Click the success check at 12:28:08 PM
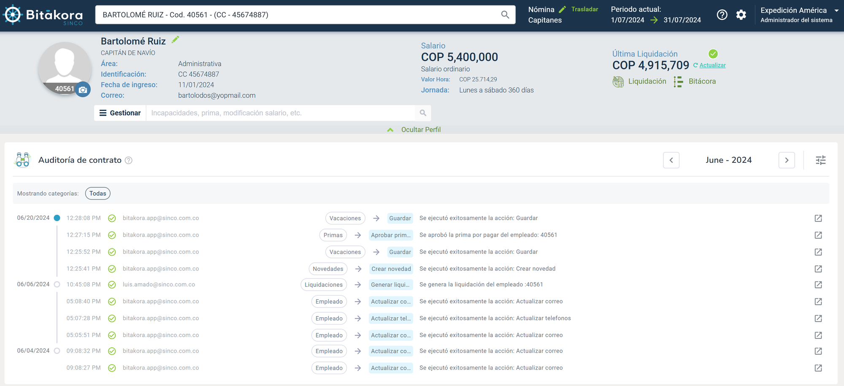The width and height of the screenshot is (844, 386). point(112,218)
